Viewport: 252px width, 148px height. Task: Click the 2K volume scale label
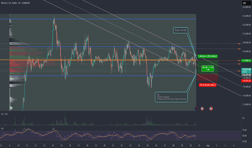[243, 118]
